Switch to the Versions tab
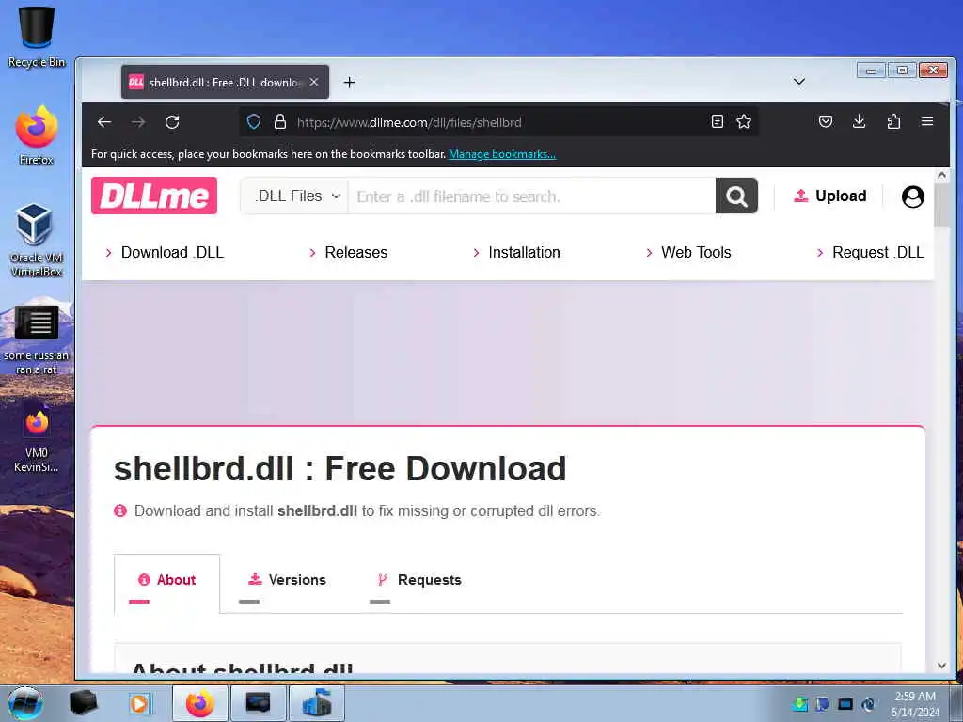This screenshot has width=963, height=722. click(x=287, y=580)
